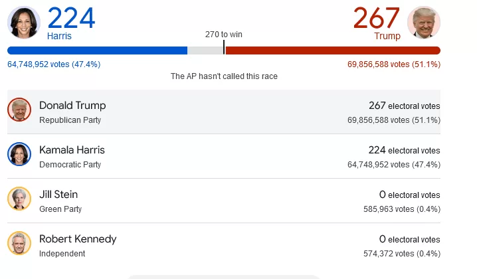Open the Kamala Harris name link

point(72,150)
